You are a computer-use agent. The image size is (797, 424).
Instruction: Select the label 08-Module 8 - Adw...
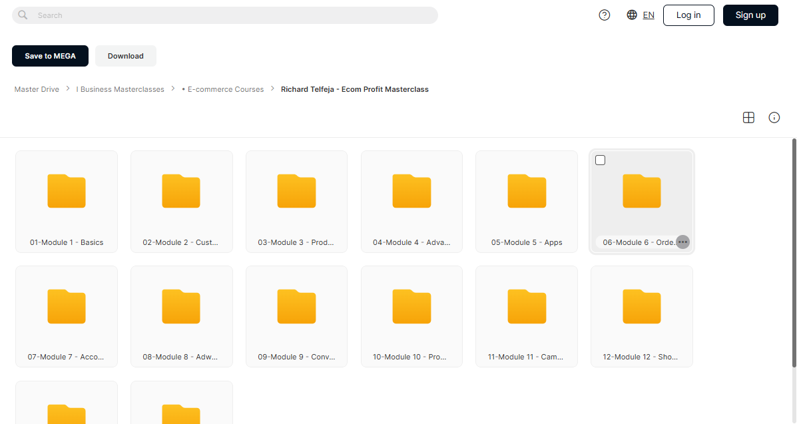[180, 357]
